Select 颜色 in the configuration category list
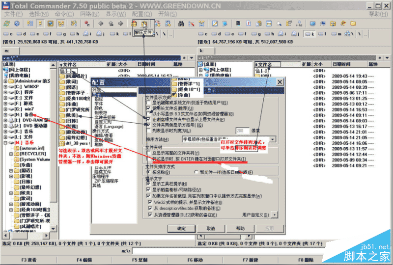Image resolution: width=393 pixels, height=265 pixels. (x=98, y=107)
